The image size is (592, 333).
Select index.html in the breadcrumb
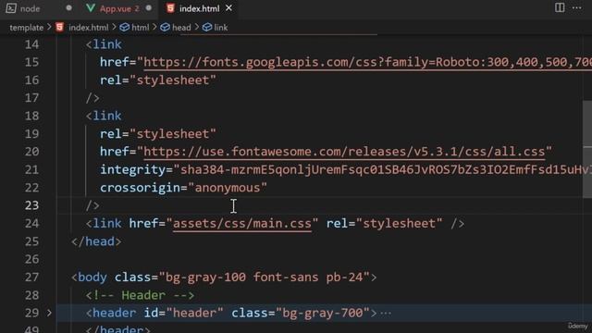coord(89,28)
